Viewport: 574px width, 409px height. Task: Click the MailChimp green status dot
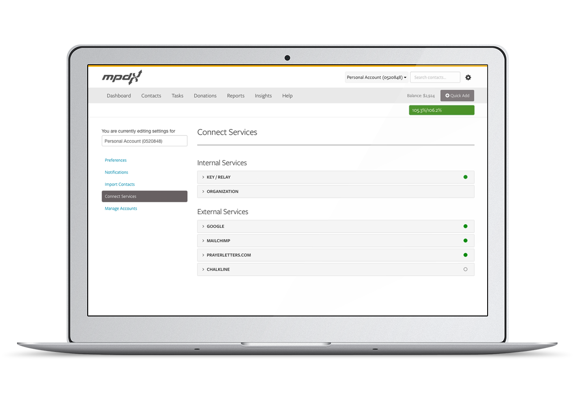point(465,240)
